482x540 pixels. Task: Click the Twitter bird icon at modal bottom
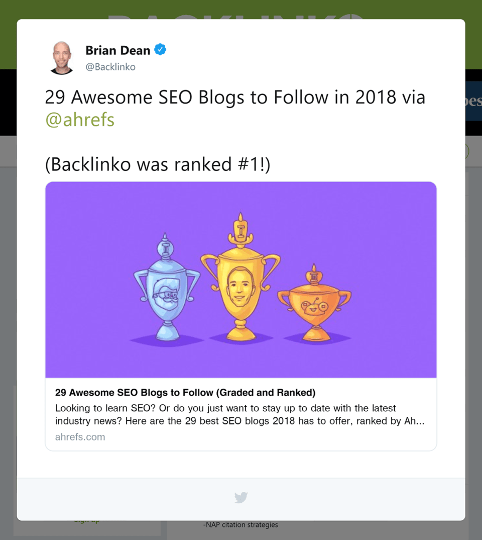click(240, 497)
